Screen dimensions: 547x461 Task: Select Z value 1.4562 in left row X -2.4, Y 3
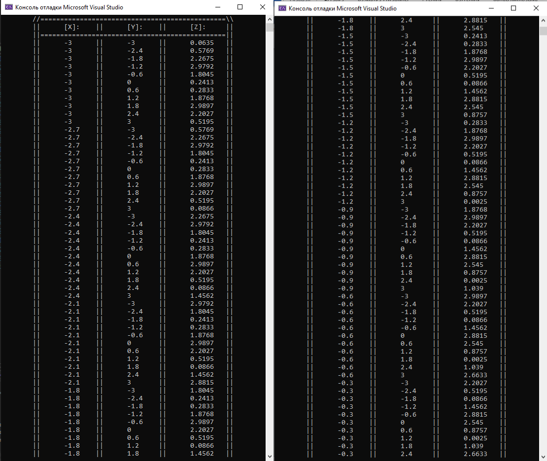pos(202,296)
